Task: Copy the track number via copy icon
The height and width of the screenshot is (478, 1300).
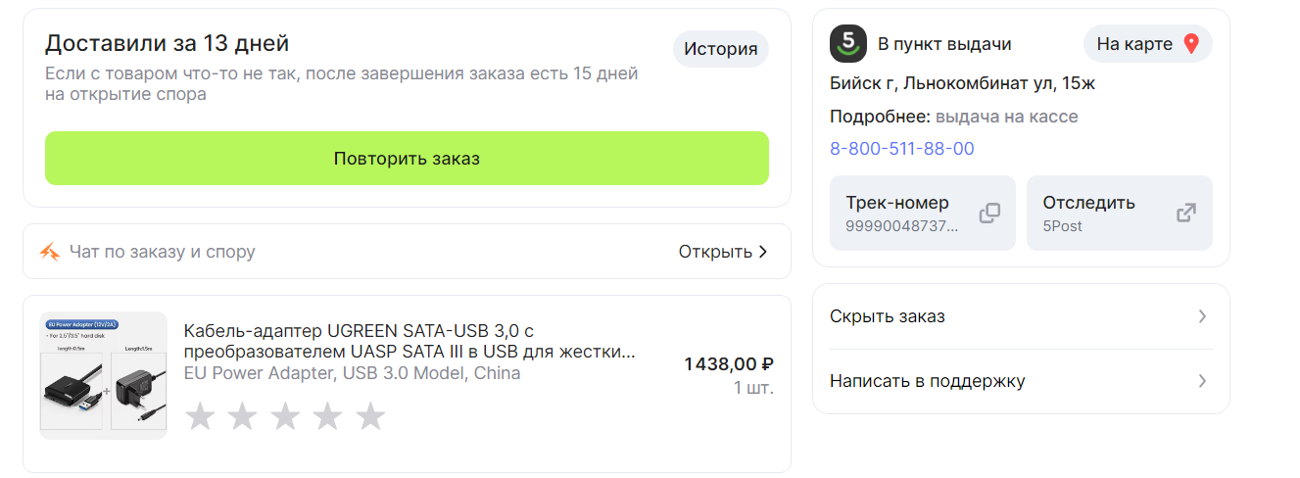Action: click(989, 213)
